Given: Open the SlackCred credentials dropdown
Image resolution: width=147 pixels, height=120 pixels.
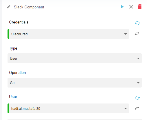Looking at the screenshot, I should (68, 34).
